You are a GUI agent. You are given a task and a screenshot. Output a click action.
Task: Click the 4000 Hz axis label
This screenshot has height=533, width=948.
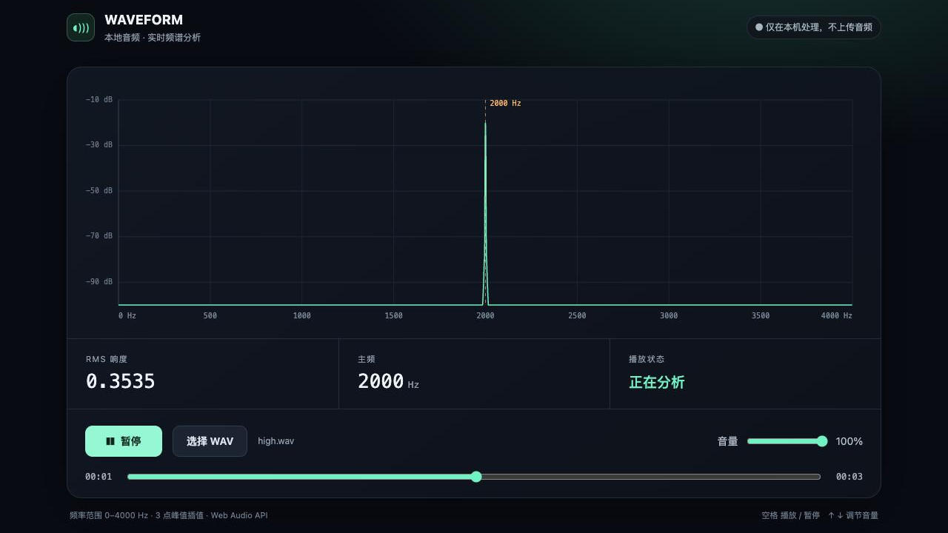837,316
